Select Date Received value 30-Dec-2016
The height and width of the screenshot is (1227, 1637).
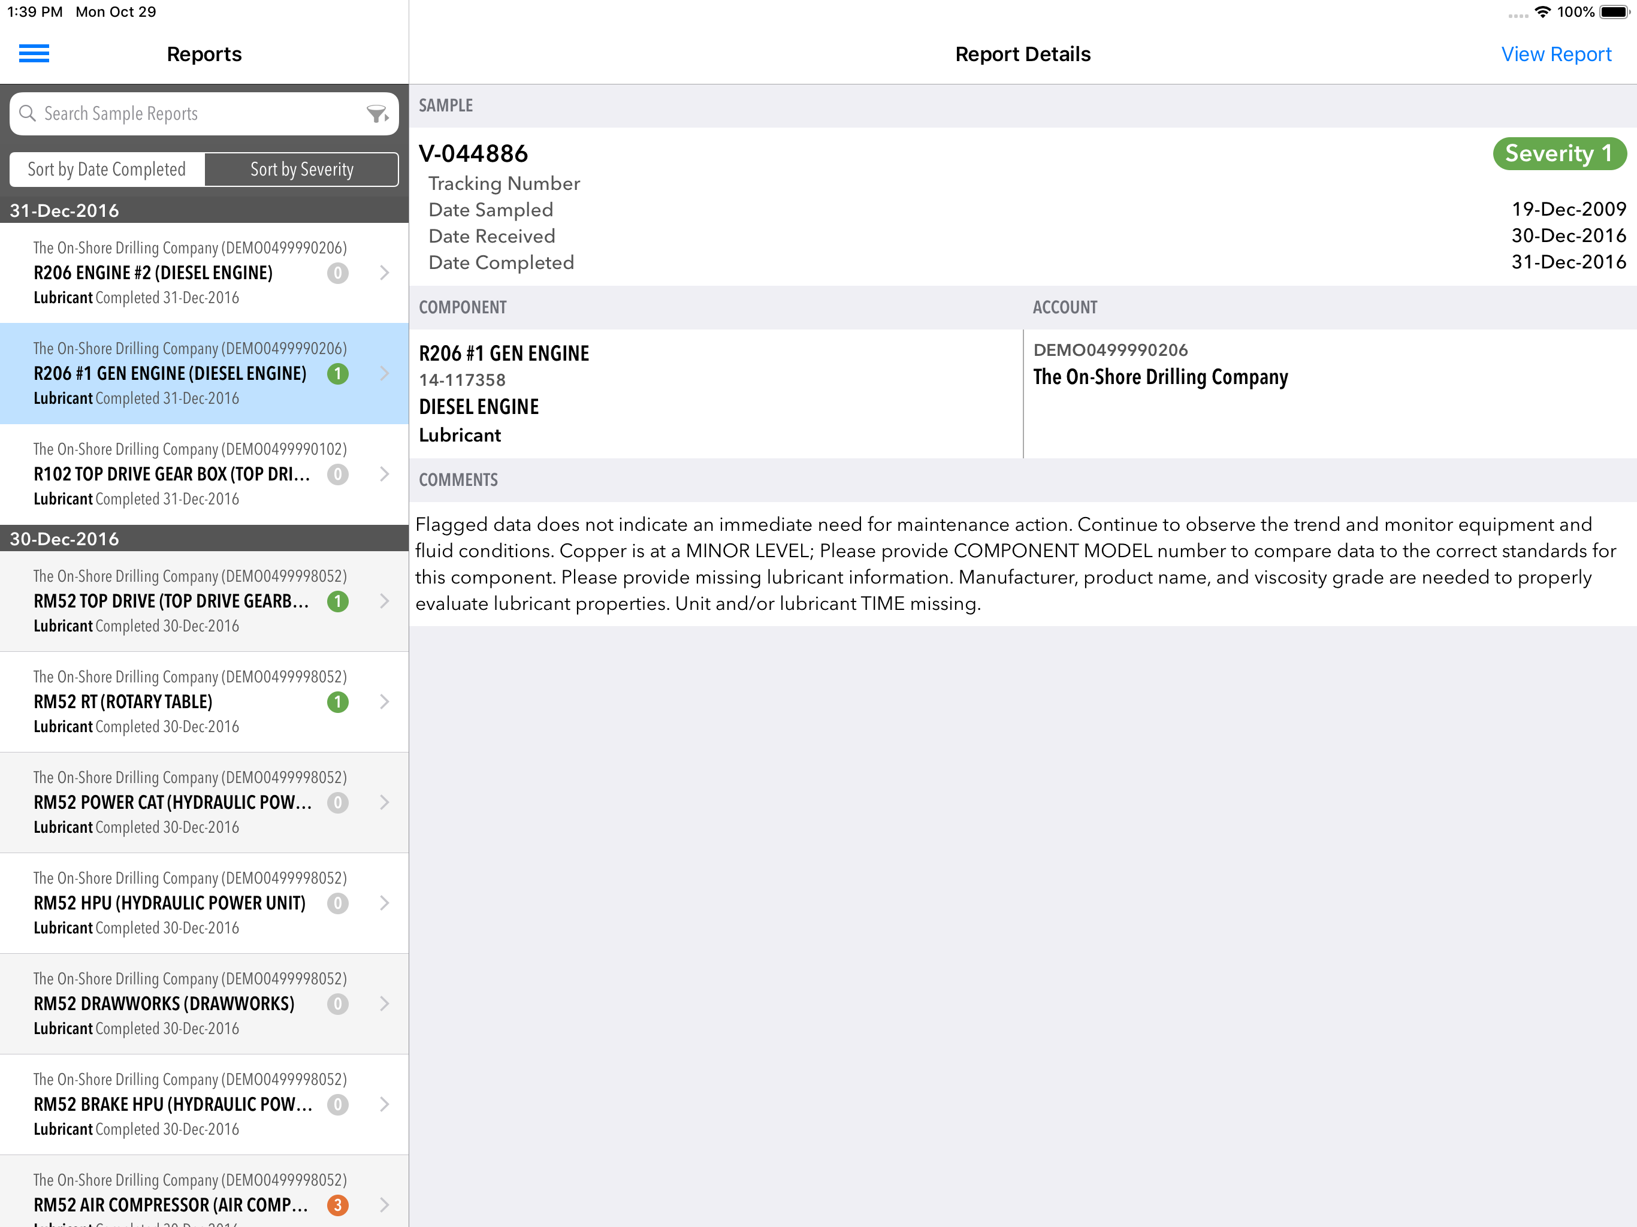1569,236
